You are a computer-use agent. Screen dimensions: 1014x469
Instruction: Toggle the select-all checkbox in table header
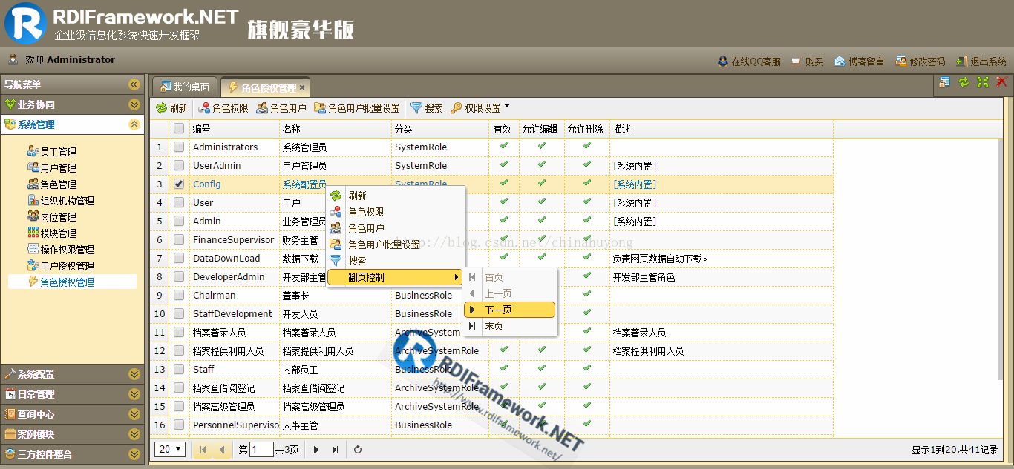[x=179, y=129]
